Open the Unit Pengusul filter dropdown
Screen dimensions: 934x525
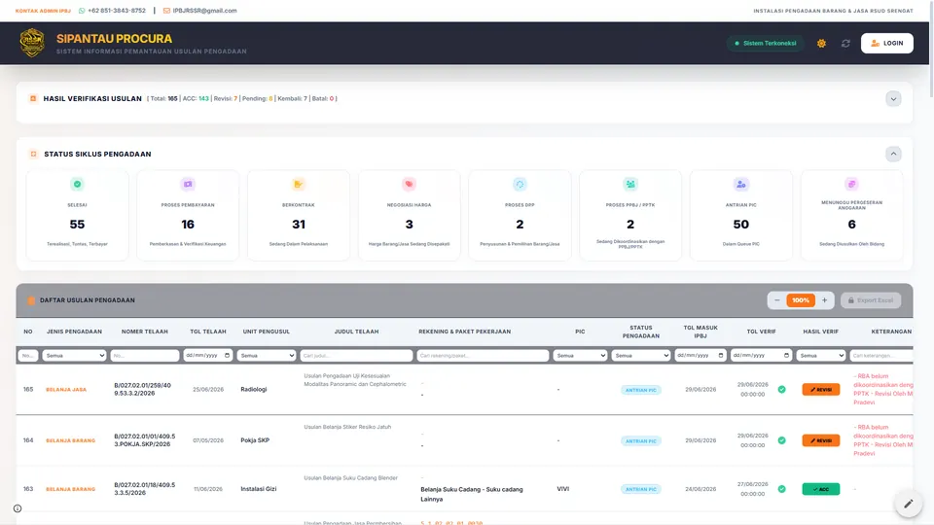267,356
